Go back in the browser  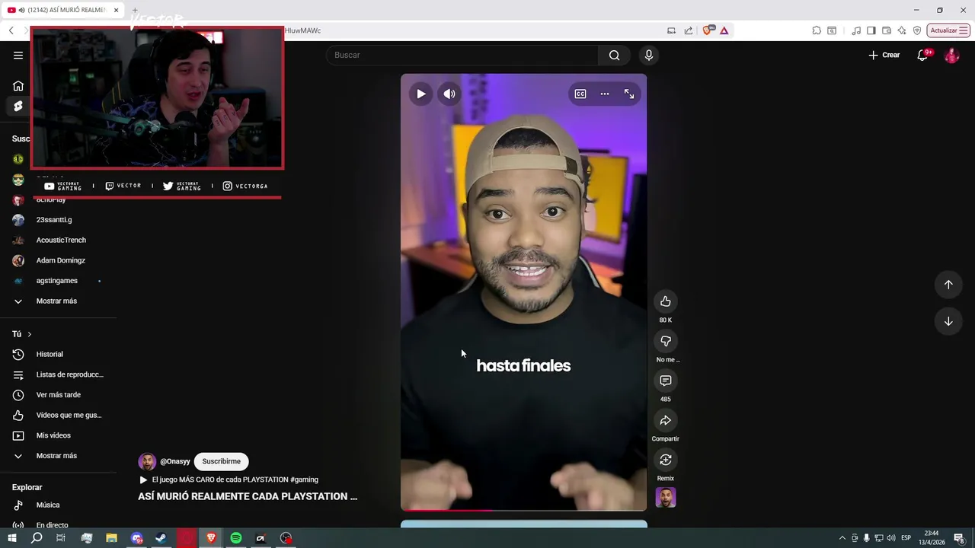(11, 30)
